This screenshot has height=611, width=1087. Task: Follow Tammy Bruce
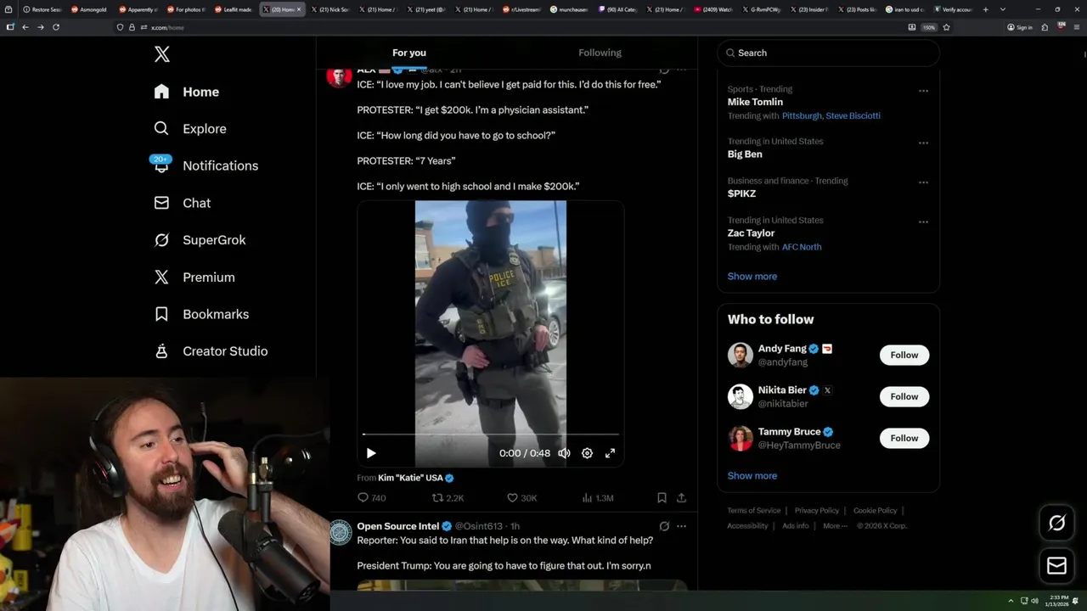click(904, 438)
